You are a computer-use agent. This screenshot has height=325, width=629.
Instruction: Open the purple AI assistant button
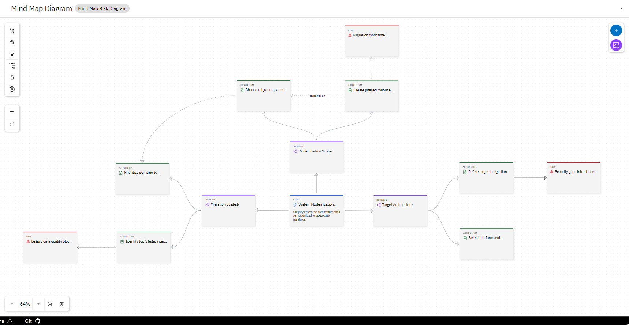(616, 45)
